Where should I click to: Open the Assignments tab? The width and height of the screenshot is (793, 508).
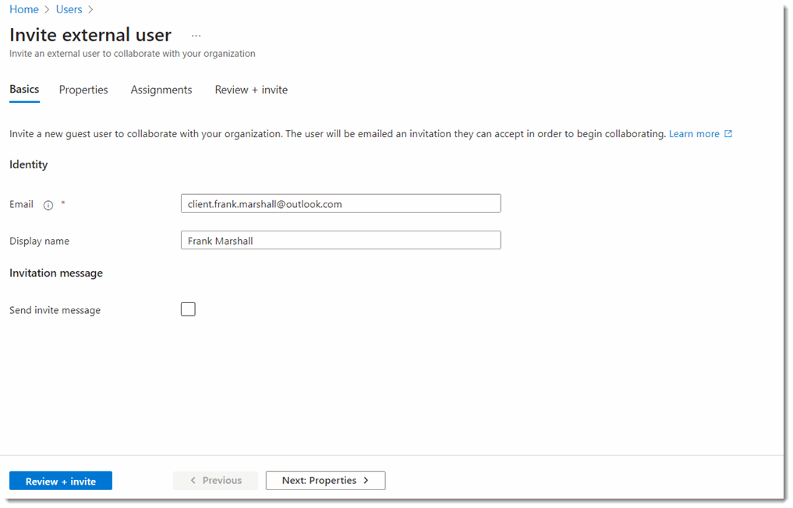tap(161, 90)
